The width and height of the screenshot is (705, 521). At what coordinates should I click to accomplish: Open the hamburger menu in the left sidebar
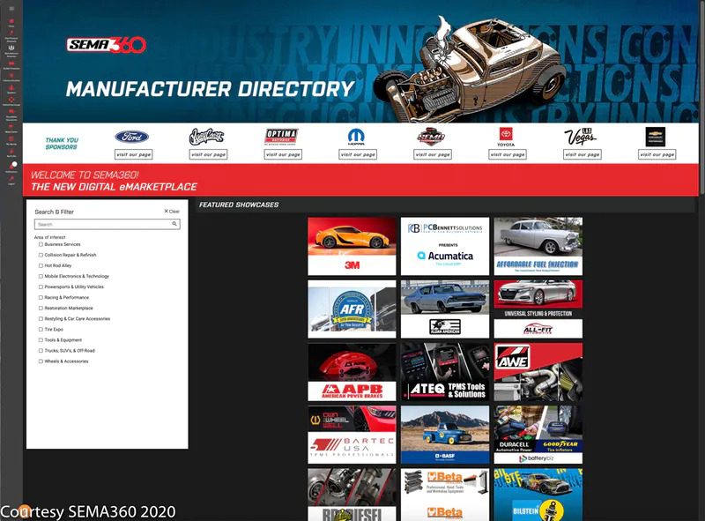pyautogui.click(x=11, y=9)
